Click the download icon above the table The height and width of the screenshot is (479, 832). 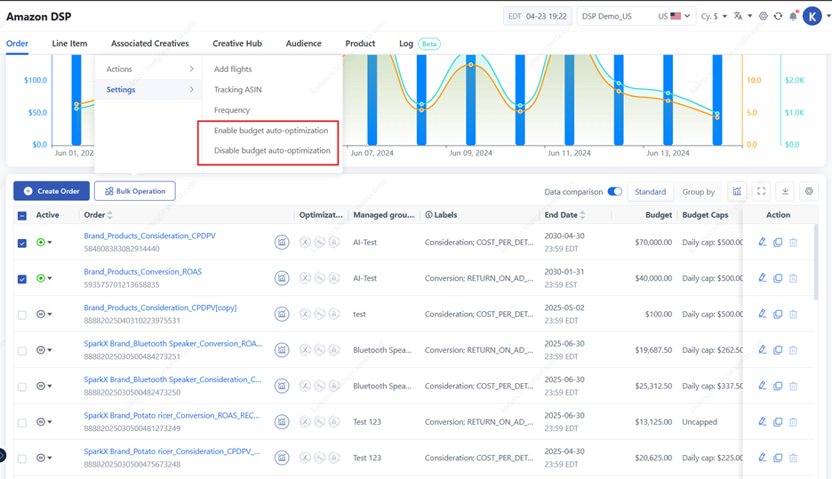(785, 191)
